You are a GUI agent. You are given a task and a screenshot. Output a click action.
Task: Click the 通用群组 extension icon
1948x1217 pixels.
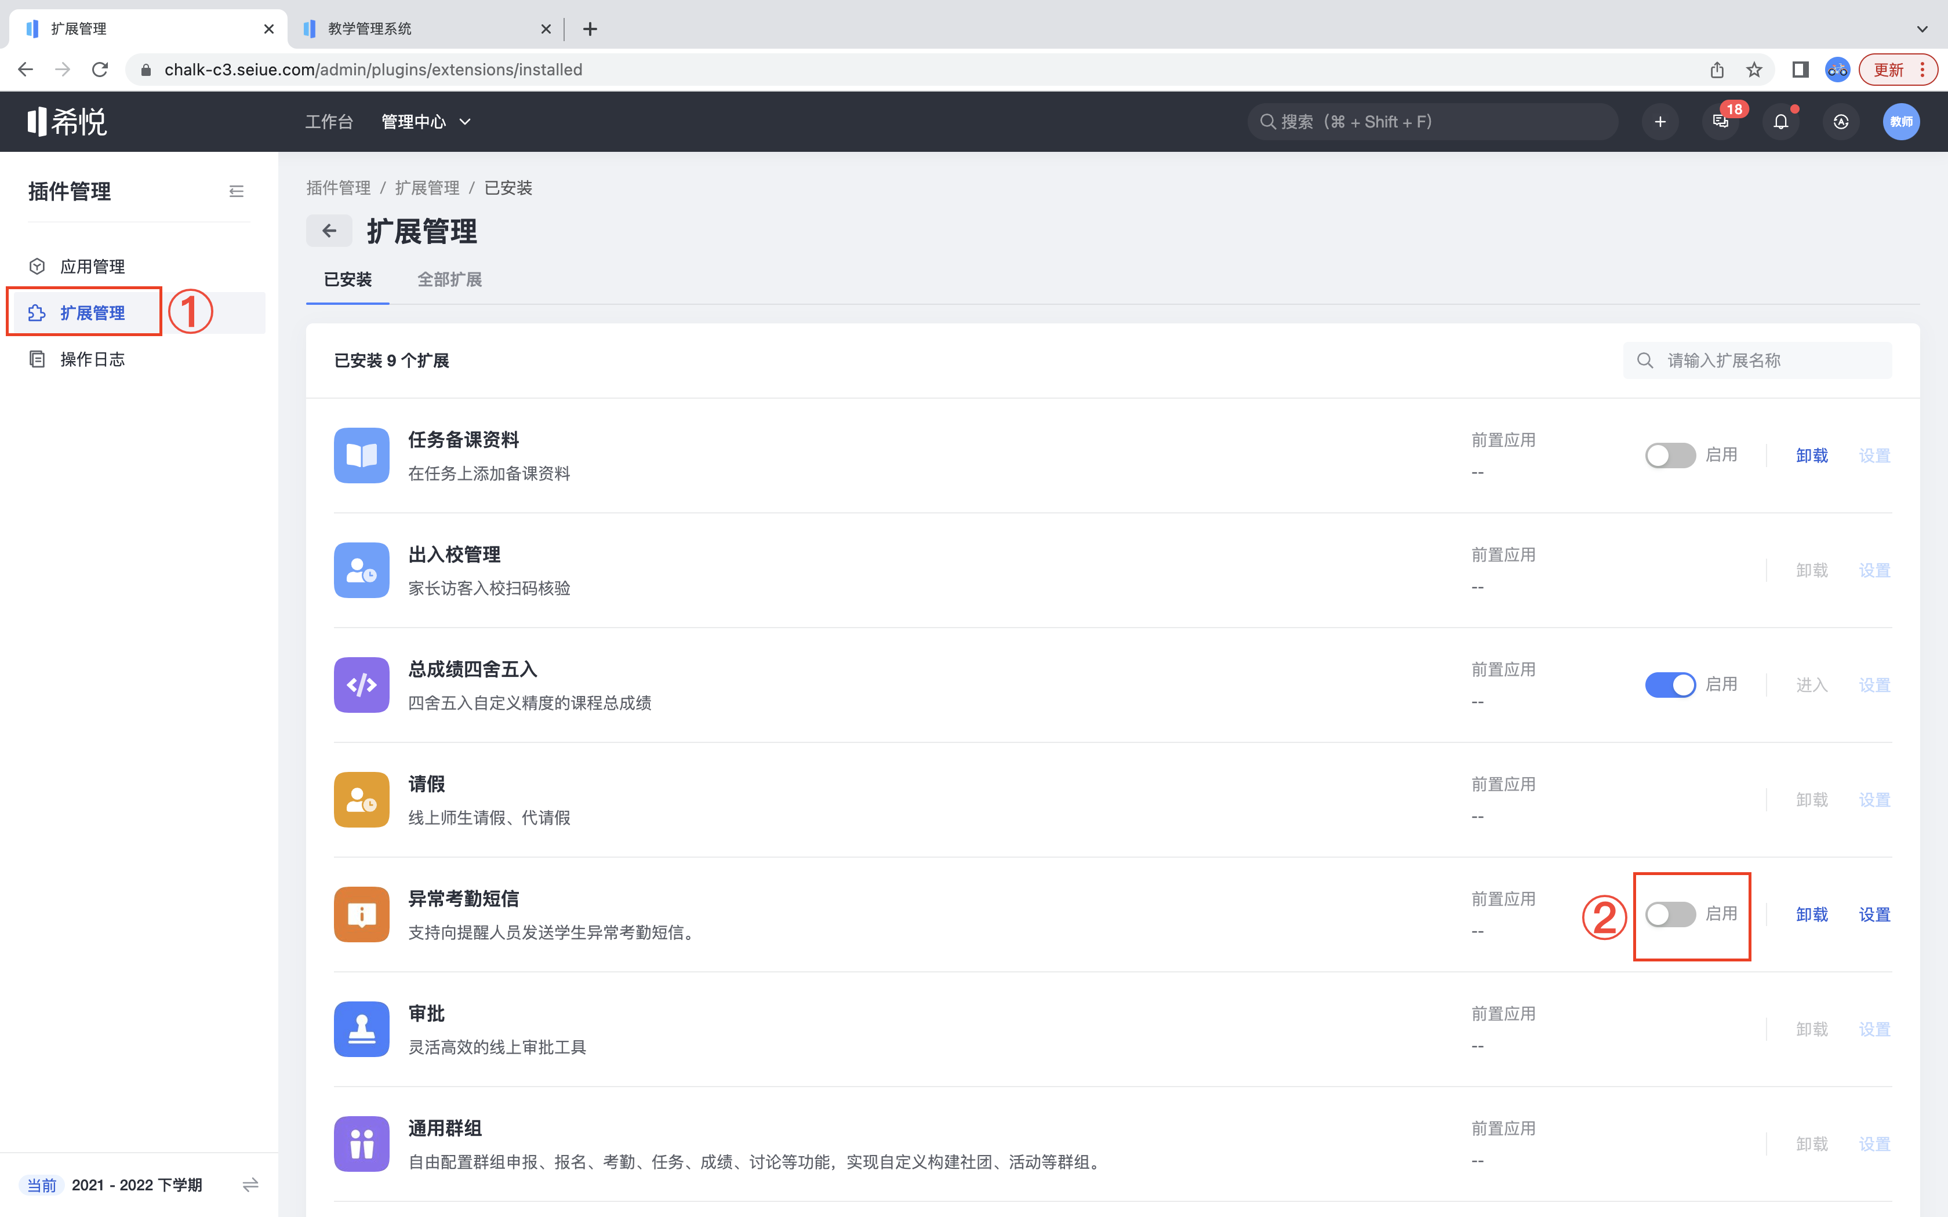[361, 1144]
